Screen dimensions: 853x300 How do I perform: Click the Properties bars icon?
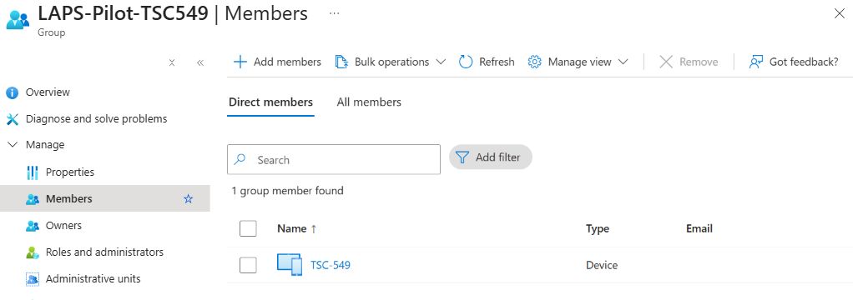(33, 172)
